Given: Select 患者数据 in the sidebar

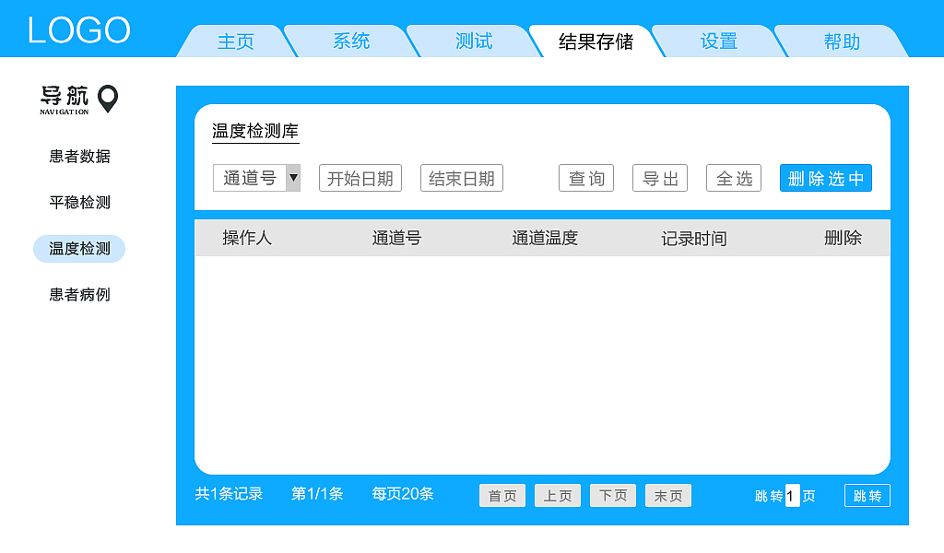Looking at the screenshot, I should (79, 157).
